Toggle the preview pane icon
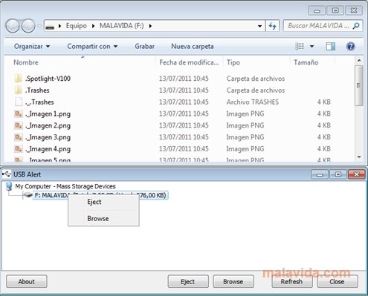The height and width of the screenshot is (296, 368). 331,46
